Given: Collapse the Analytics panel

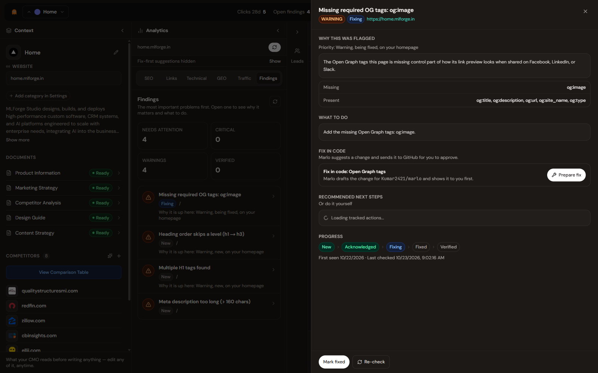Looking at the screenshot, I should (278, 31).
